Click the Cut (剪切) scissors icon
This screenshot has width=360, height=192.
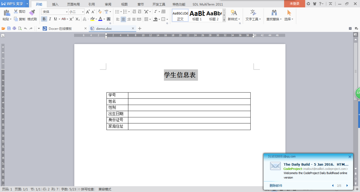click(x=16, y=12)
